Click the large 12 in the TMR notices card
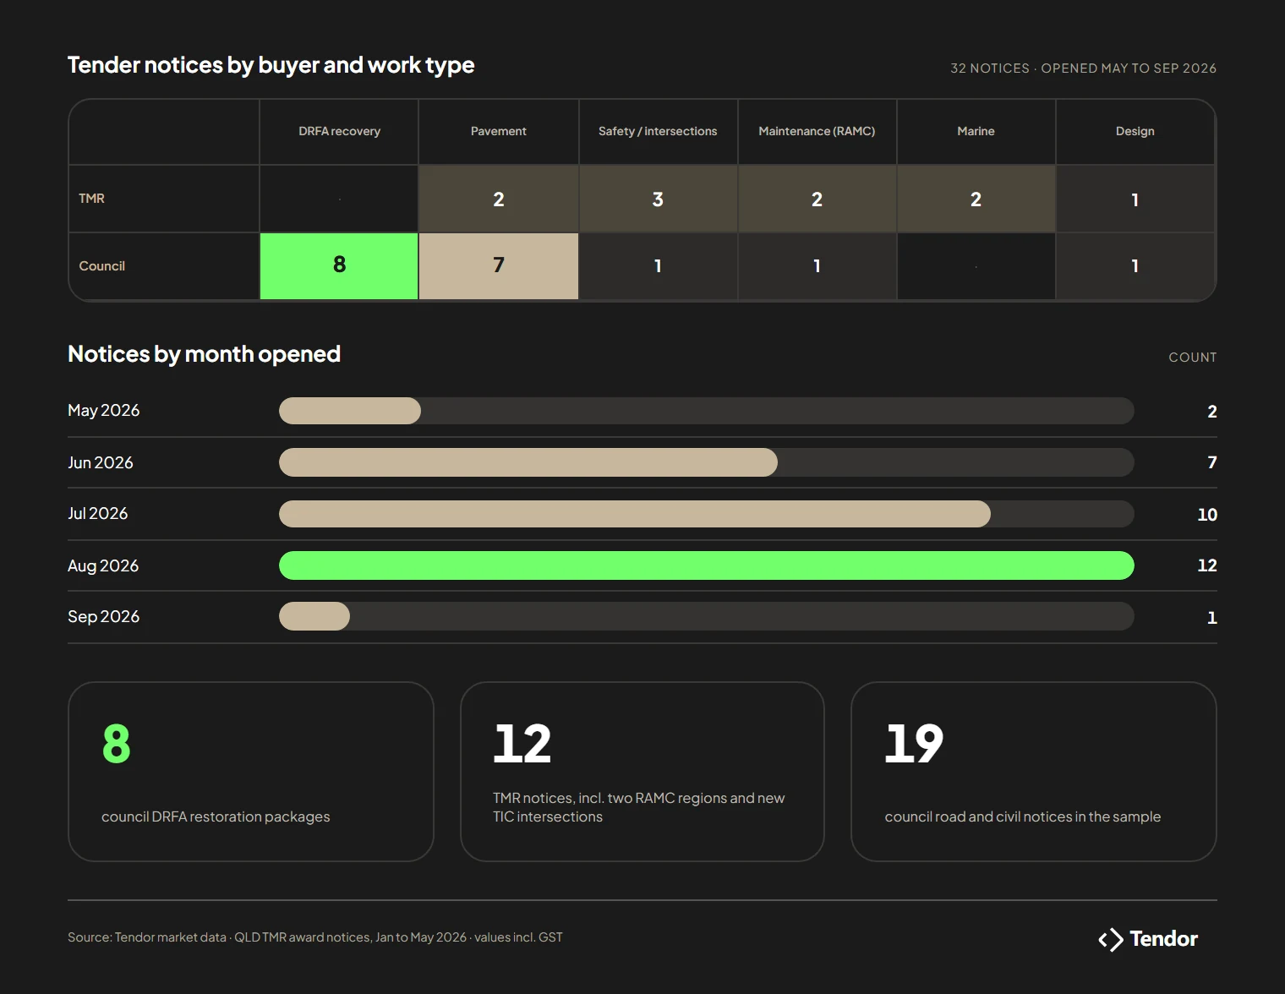Screen dimensions: 1285x994 [x=522, y=744]
